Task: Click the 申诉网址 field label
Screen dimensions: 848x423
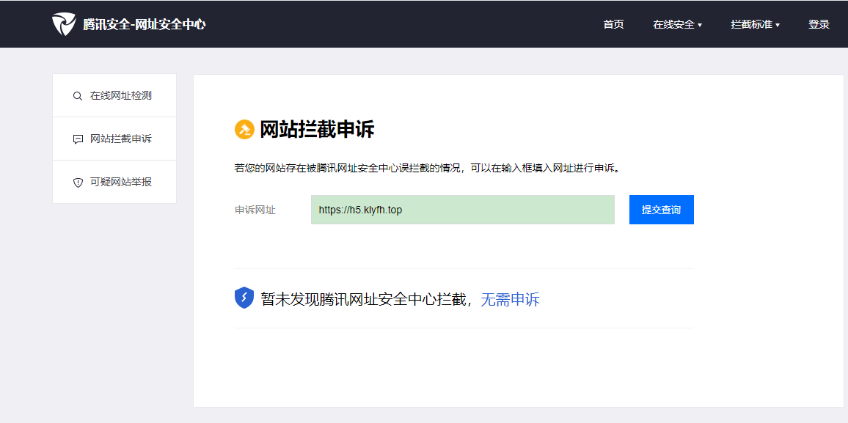Action: pos(255,210)
